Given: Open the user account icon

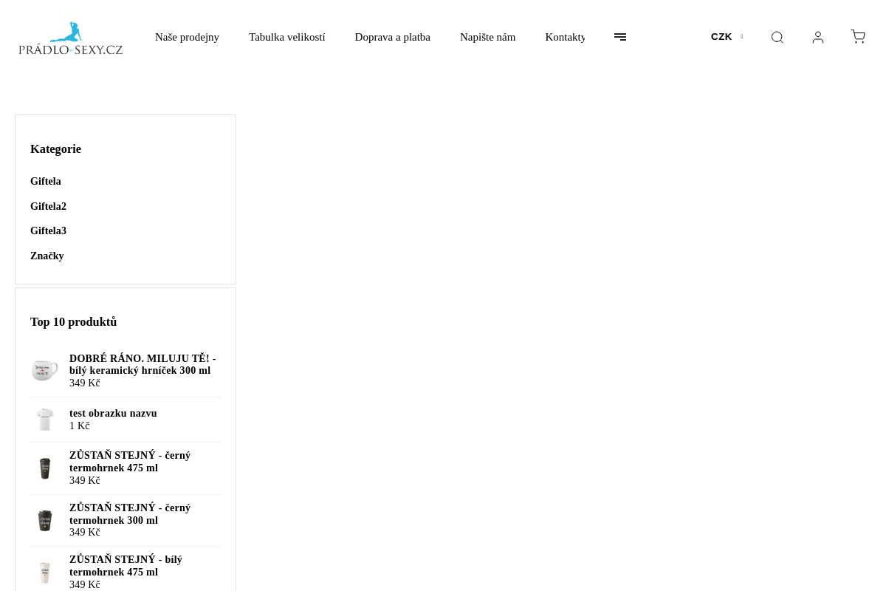Looking at the screenshot, I should pos(817,37).
